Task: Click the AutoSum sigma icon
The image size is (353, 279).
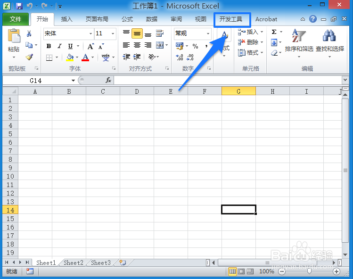Action: coord(274,32)
